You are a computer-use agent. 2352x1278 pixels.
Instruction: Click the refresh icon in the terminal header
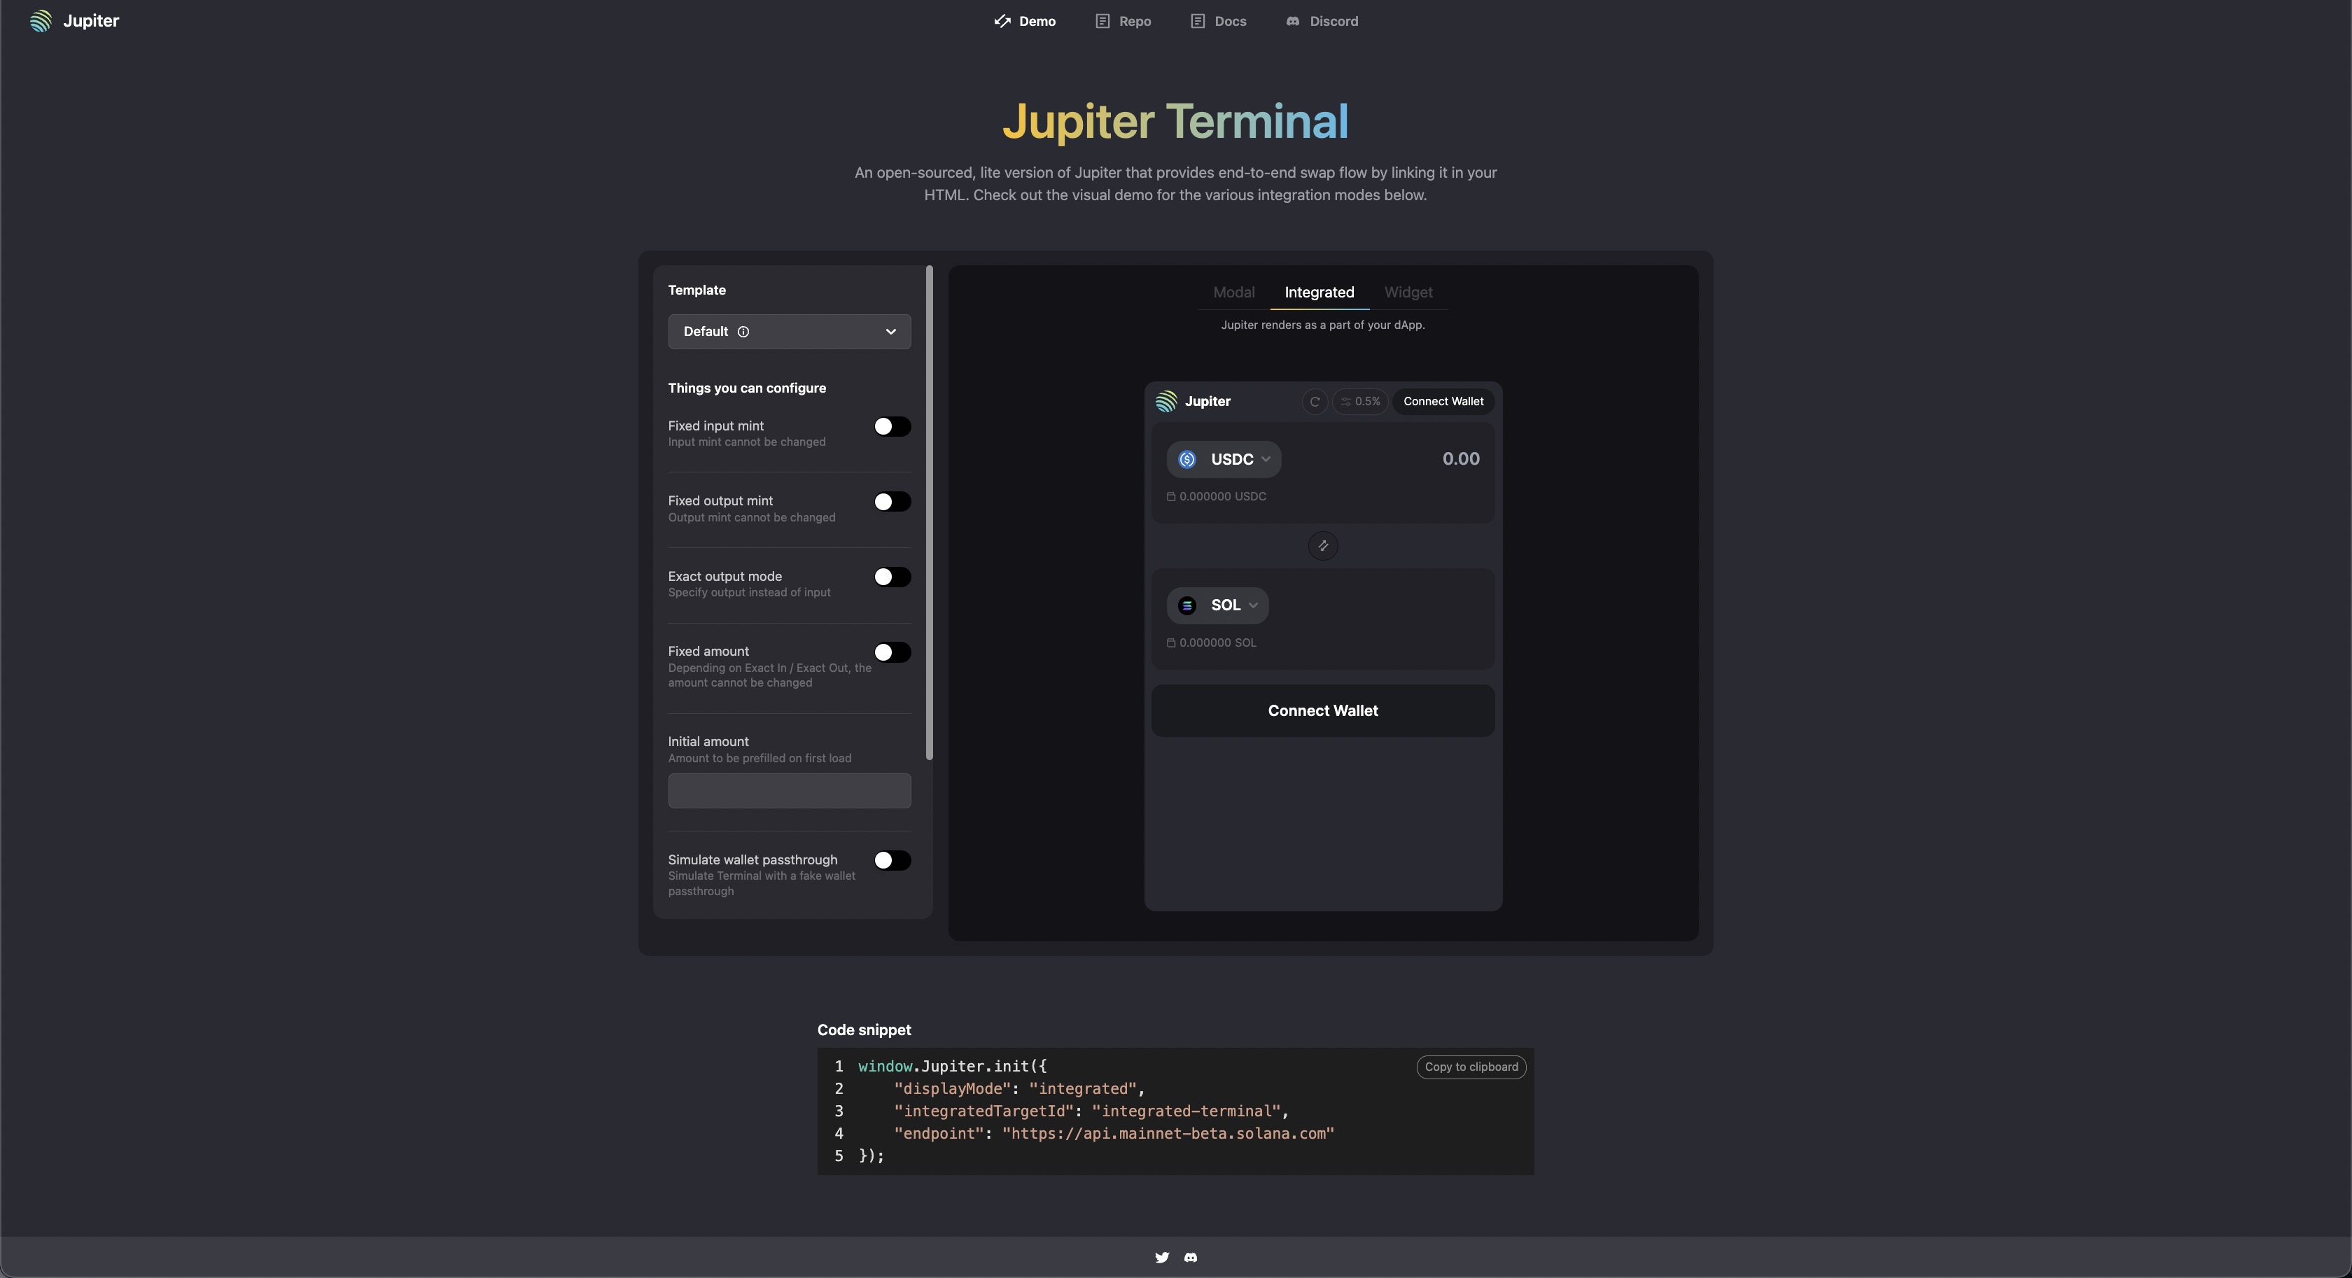(1315, 402)
